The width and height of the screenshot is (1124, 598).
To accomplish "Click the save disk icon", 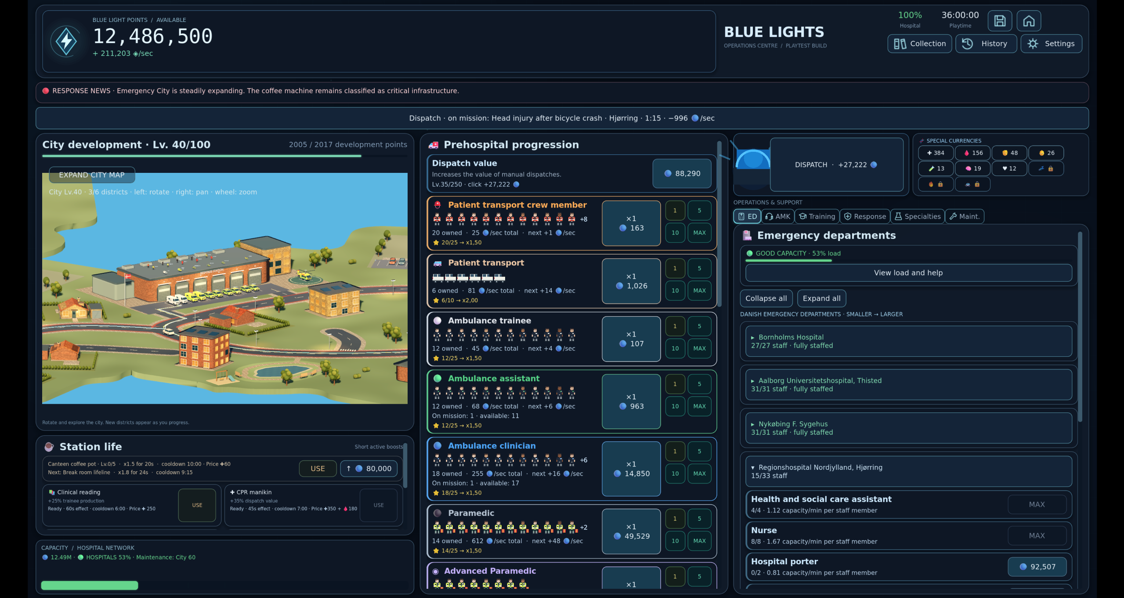I will (x=1000, y=21).
